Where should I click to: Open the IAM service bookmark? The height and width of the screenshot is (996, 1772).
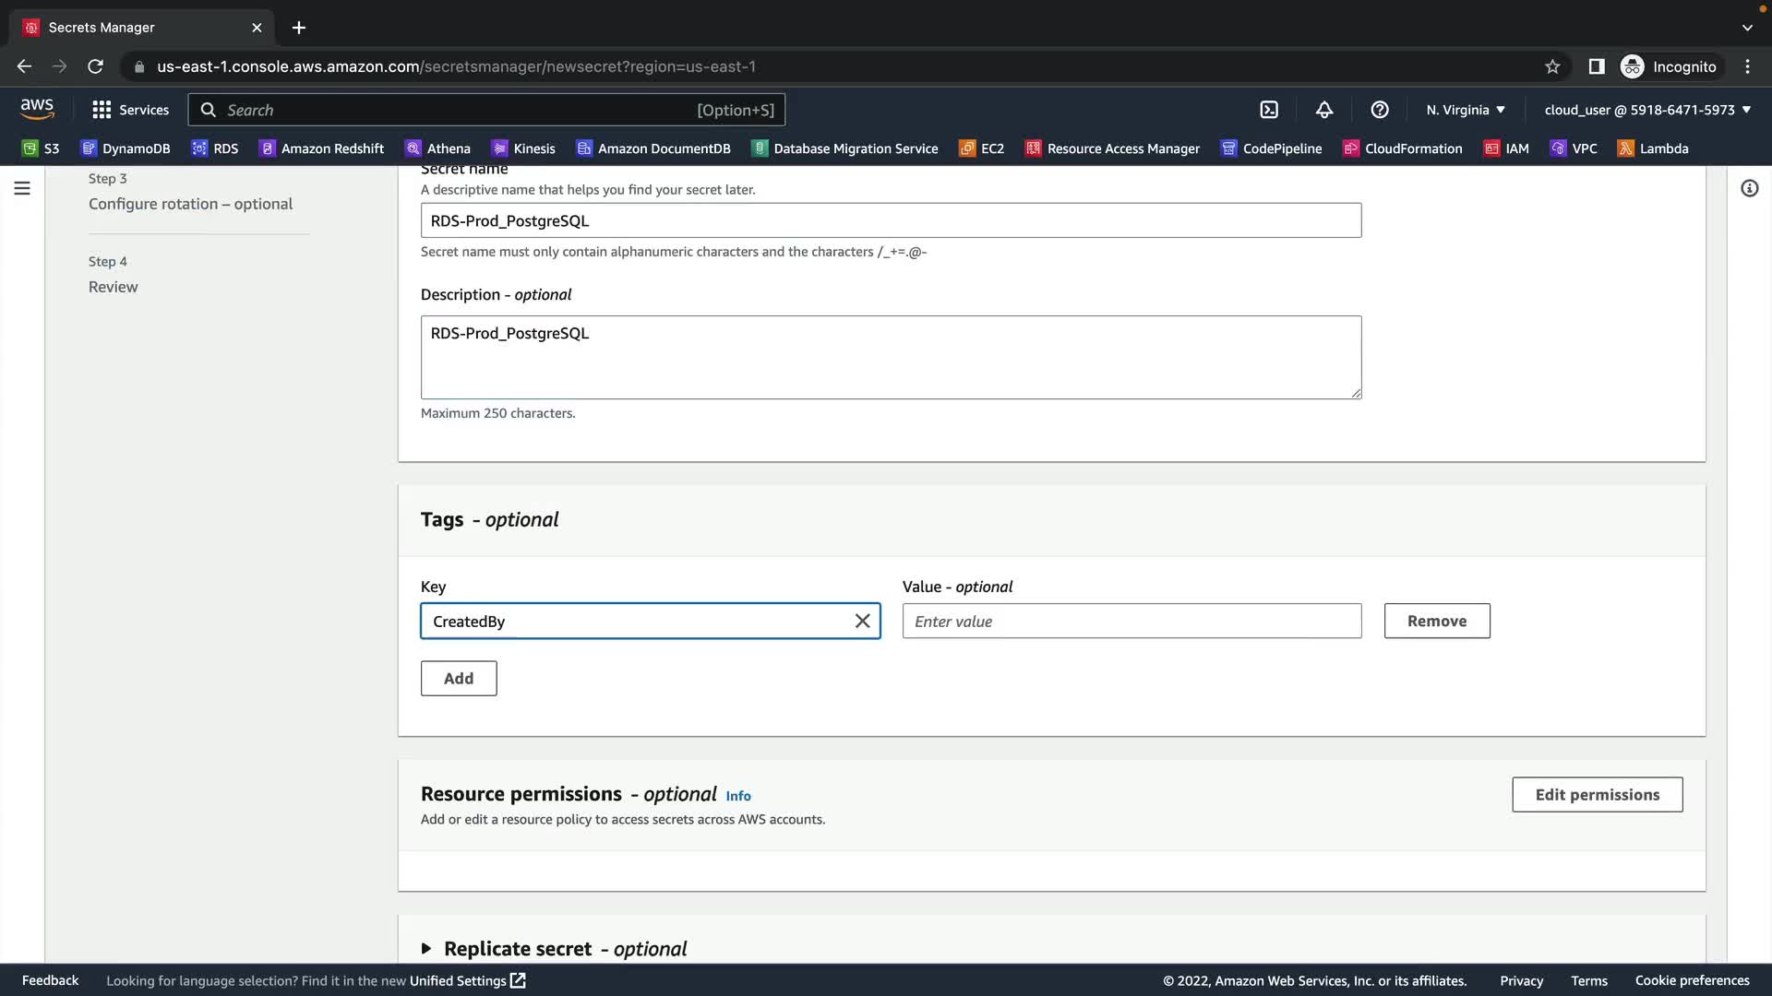(1506, 148)
